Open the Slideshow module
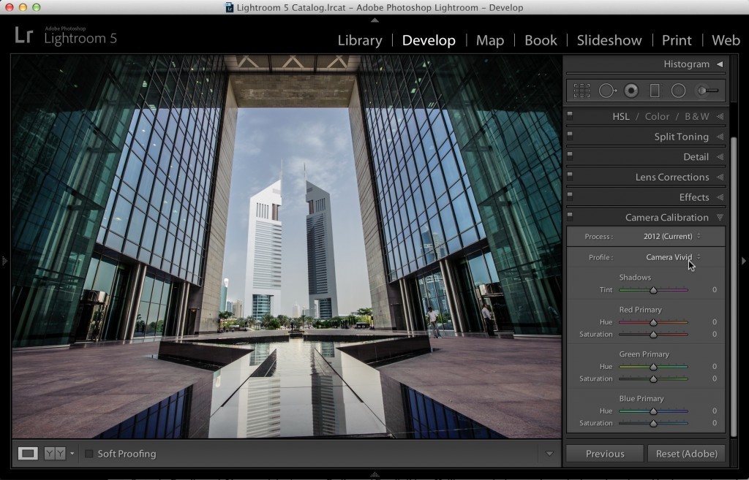The image size is (749, 480). click(609, 41)
